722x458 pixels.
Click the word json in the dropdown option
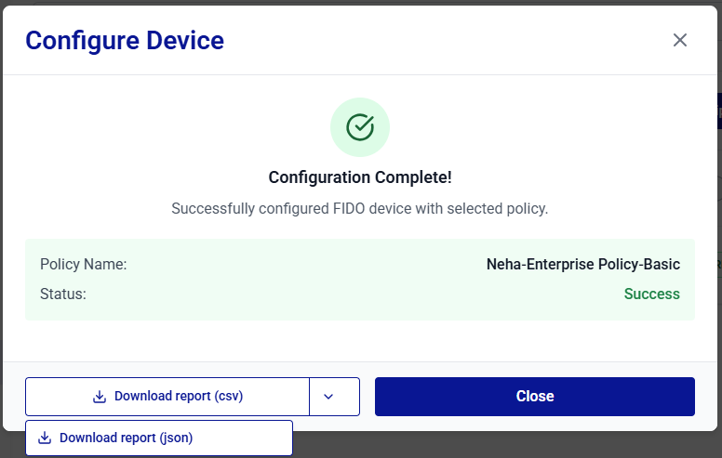click(x=176, y=438)
